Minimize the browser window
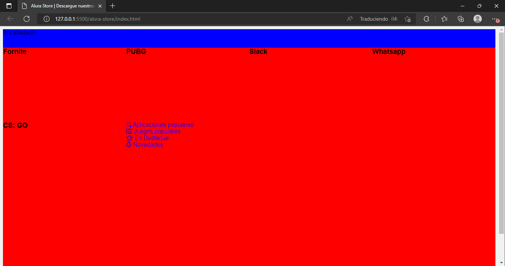This screenshot has height=266, width=505. point(462,6)
